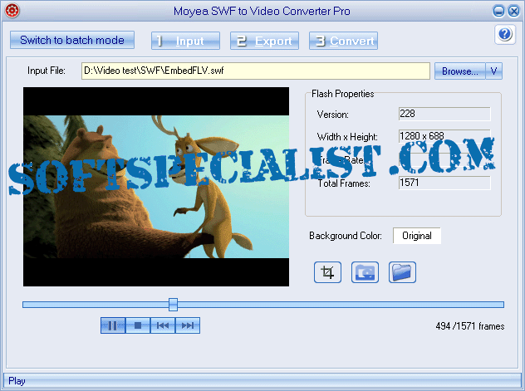The image size is (525, 391).
Task: Click Switch to batch mode button
Action: point(72,40)
